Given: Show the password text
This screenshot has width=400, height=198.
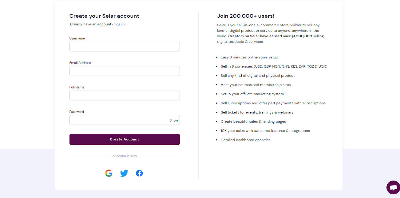Looking at the screenshot, I should pos(173,120).
